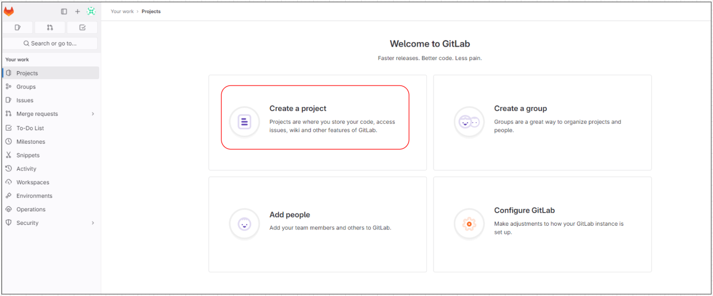The image size is (713, 296).
Task: Click the Environments sidebar icon
Action: (x=8, y=196)
